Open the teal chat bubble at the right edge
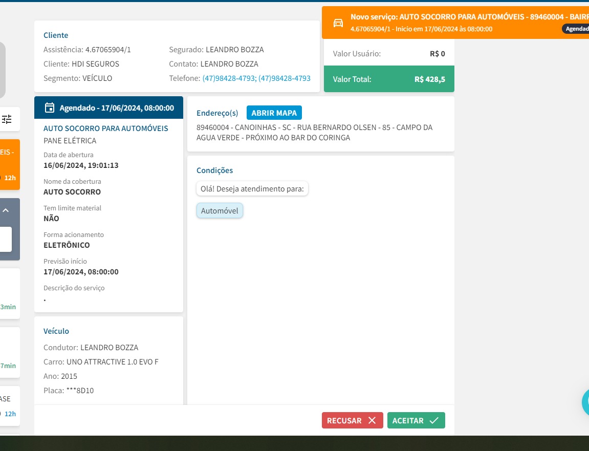 tap(585, 402)
